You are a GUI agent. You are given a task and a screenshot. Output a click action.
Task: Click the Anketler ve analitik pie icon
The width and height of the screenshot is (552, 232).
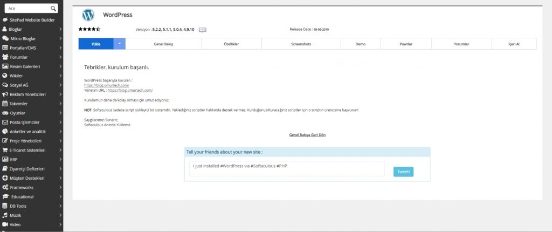(4, 132)
